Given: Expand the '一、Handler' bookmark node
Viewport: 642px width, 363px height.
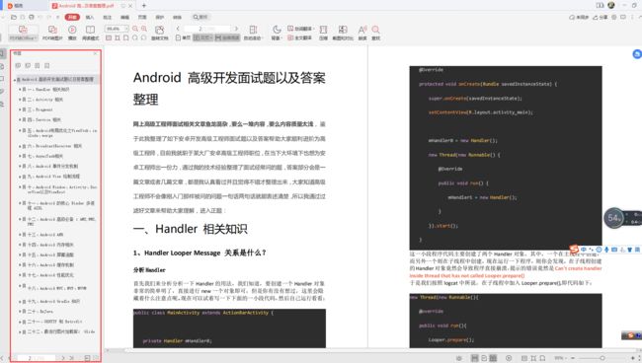Looking at the screenshot, I should coord(20,89).
